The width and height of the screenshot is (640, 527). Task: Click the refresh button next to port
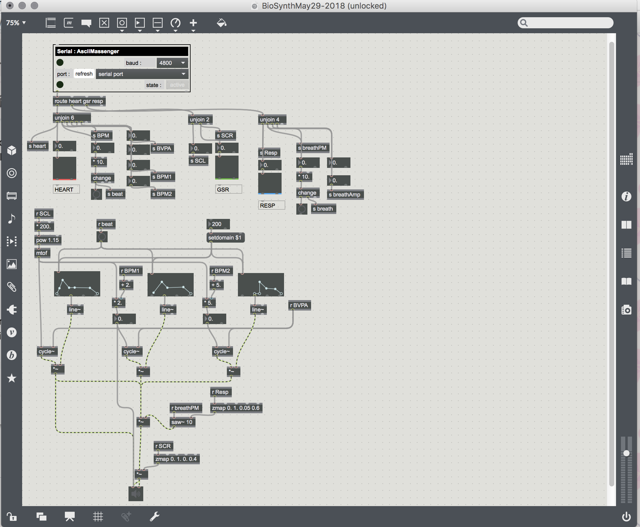pos(84,74)
